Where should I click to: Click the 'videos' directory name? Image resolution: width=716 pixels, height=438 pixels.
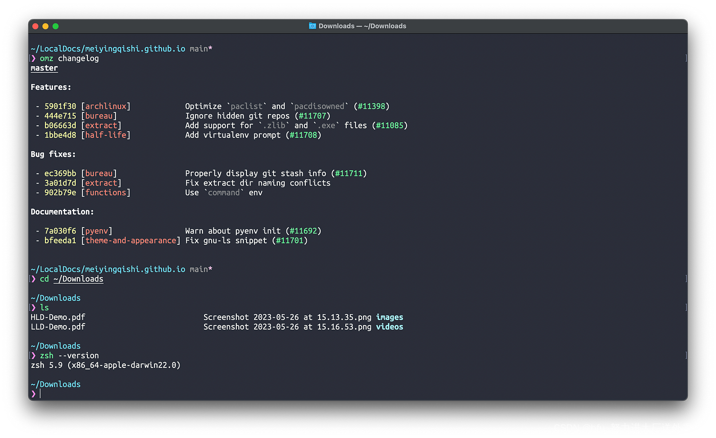point(390,327)
